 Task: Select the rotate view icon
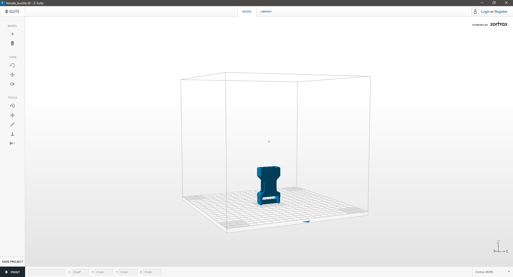12,66
